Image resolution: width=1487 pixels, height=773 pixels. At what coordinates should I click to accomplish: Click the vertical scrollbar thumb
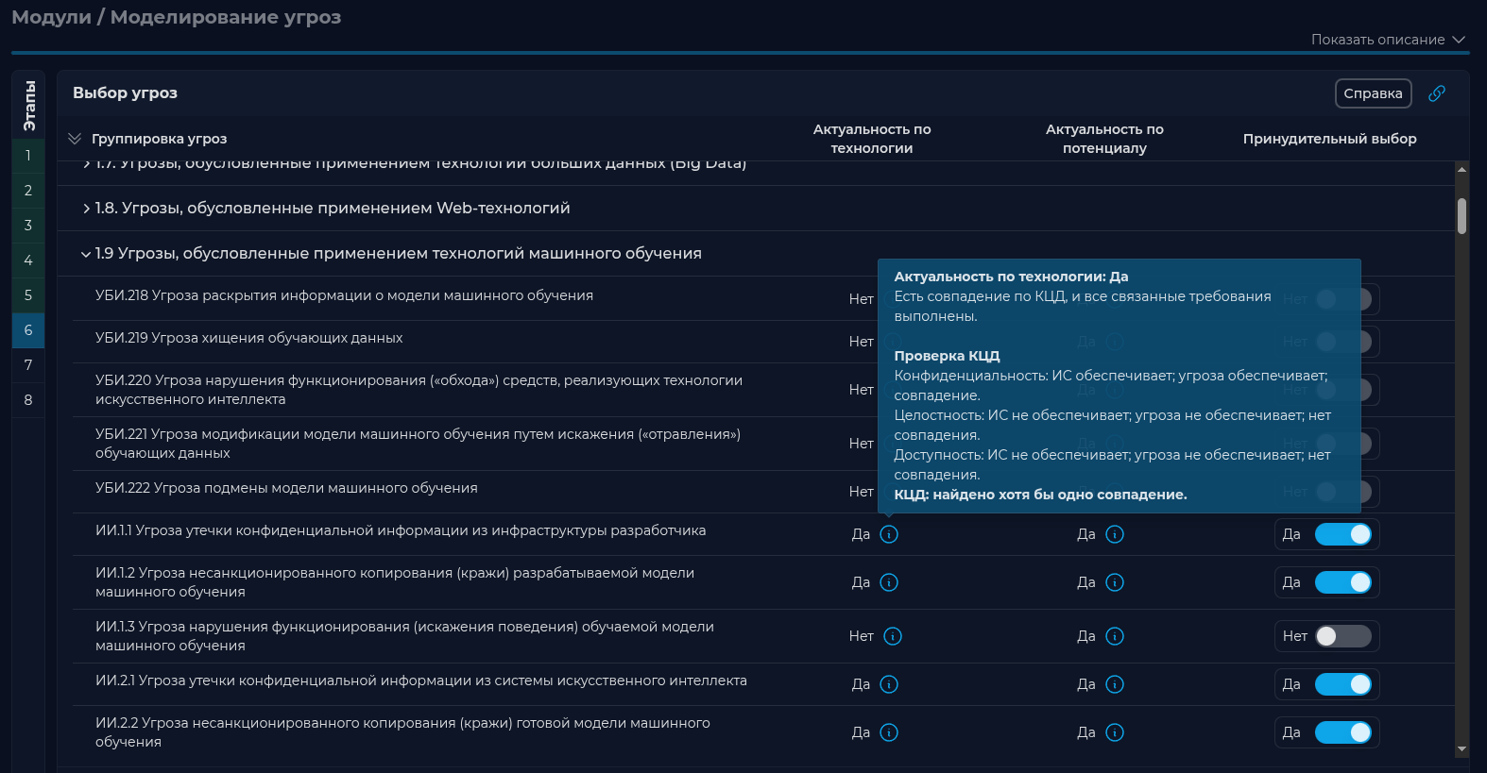pyautogui.click(x=1461, y=216)
